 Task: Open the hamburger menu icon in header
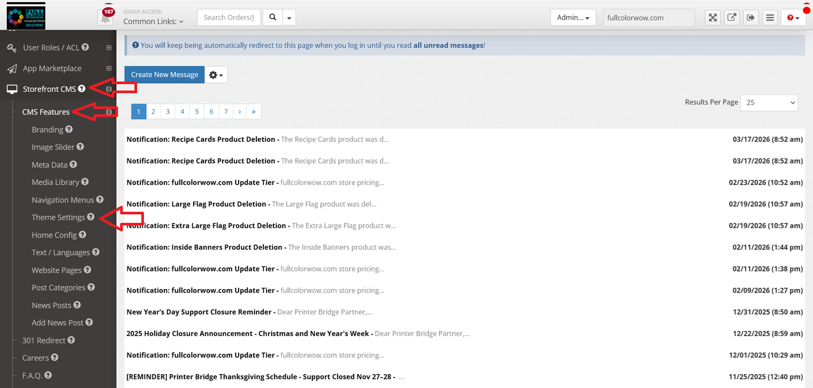[770, 17]
